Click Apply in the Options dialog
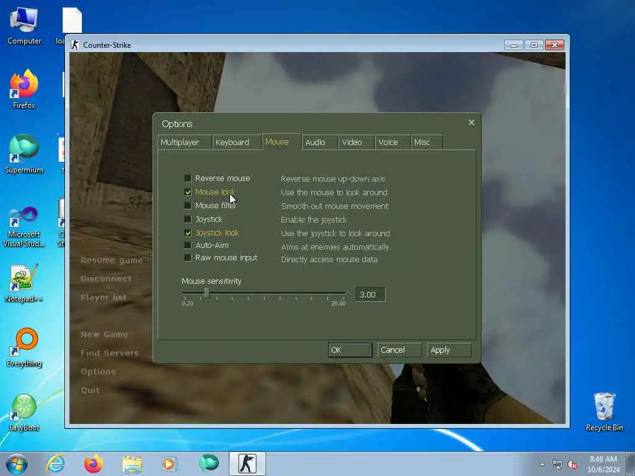The height and width of the screenshot is (476, 635). 449,350
